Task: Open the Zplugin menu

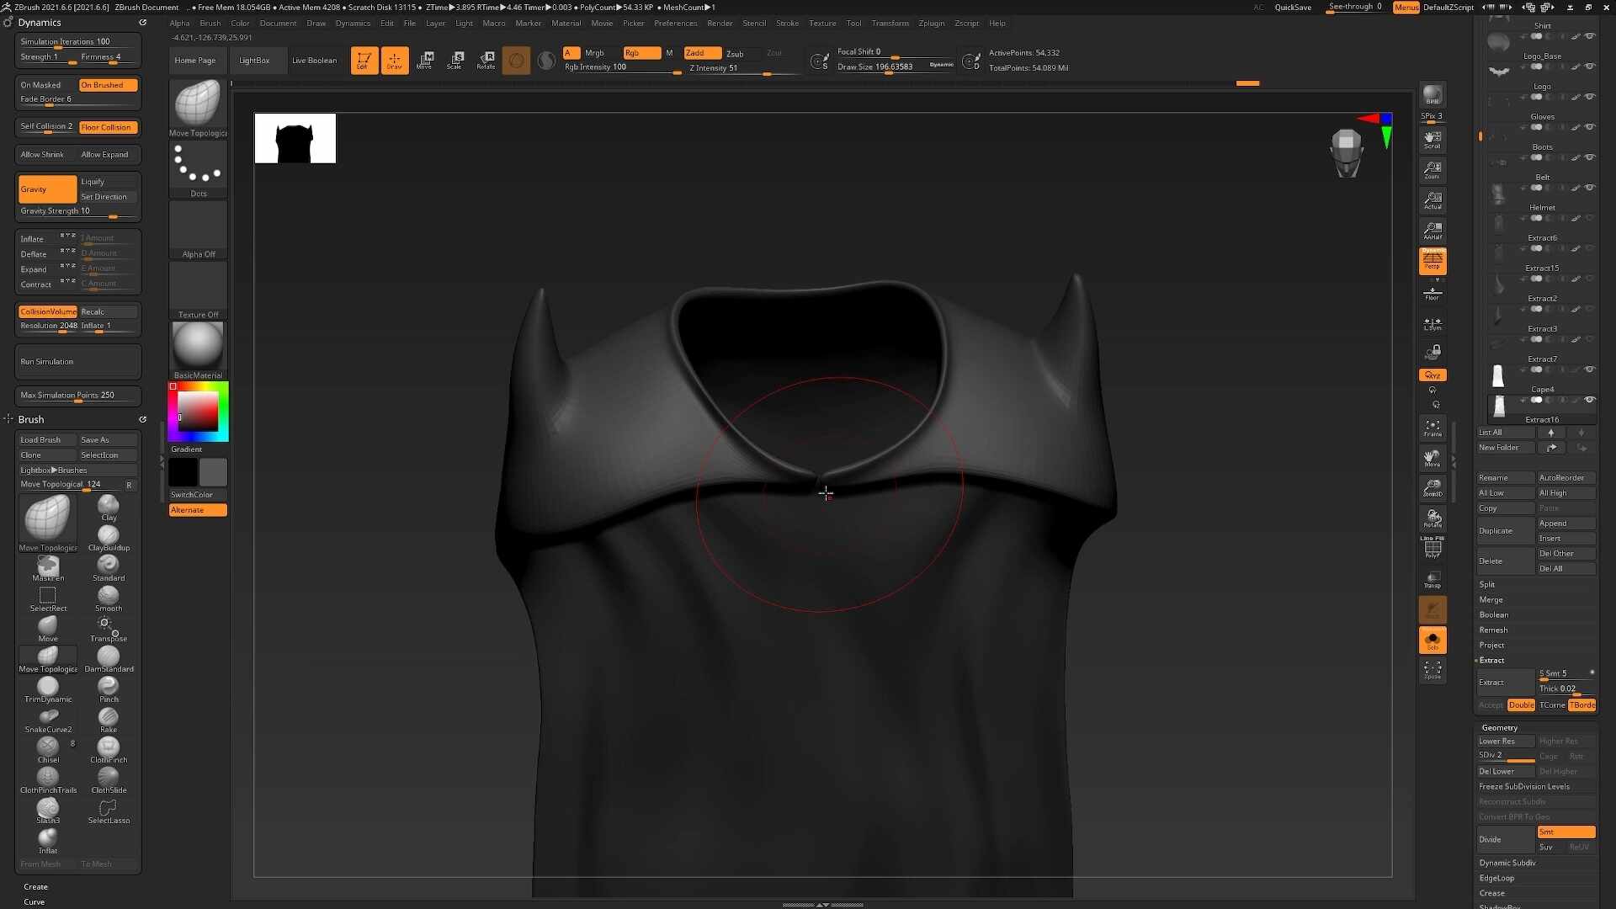Action: pos(931,23)
